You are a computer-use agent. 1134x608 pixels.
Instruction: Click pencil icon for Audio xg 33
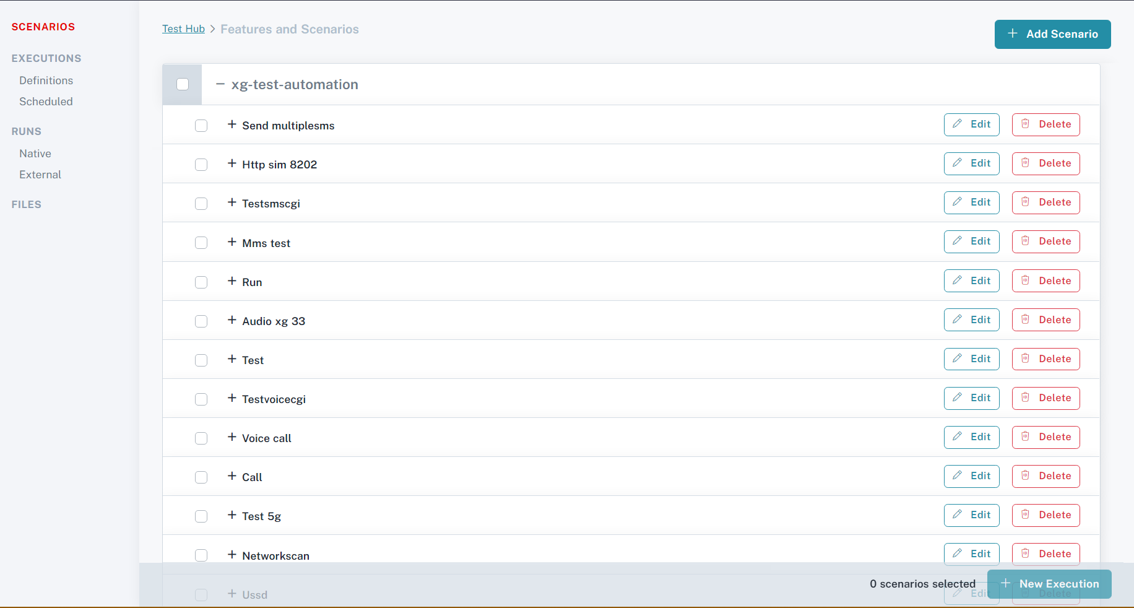pyautogui.click(x=958, y=319)
